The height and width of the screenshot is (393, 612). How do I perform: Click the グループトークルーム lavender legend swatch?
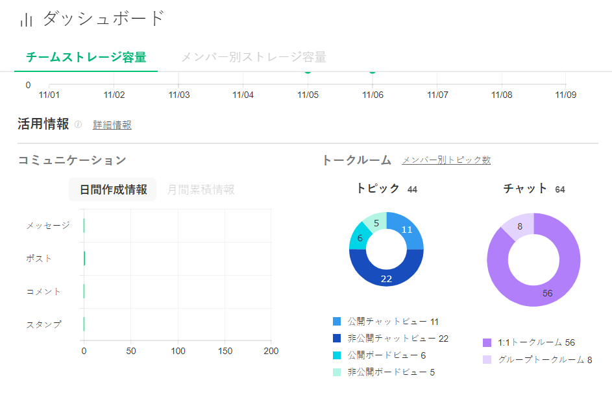point(487,359)
